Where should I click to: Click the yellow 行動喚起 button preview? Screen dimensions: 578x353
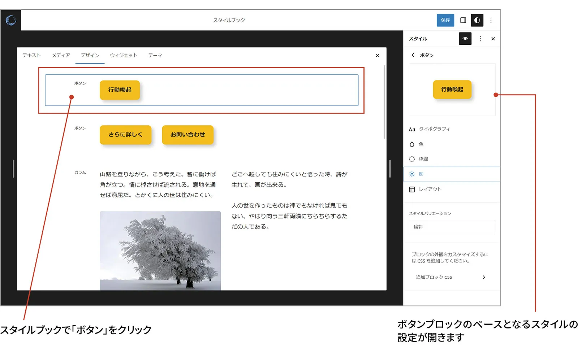[452, 90]
